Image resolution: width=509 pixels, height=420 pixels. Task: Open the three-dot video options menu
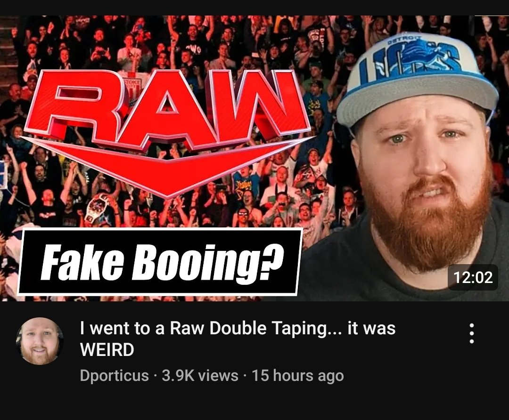(472, 333)
